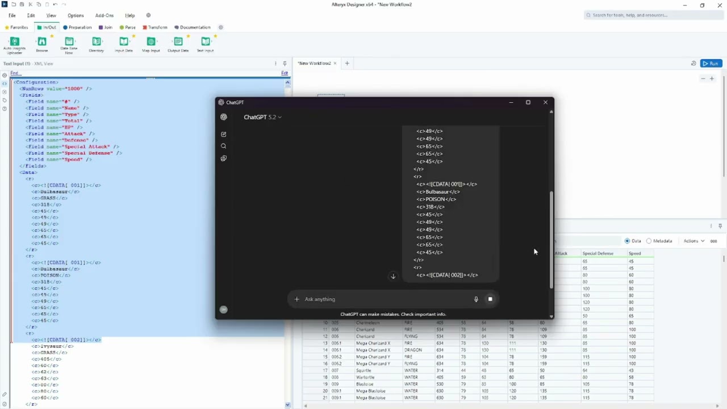Open the Add-Ons menu
This screenshot has height=409, width=727.
(x=105, y=15)
